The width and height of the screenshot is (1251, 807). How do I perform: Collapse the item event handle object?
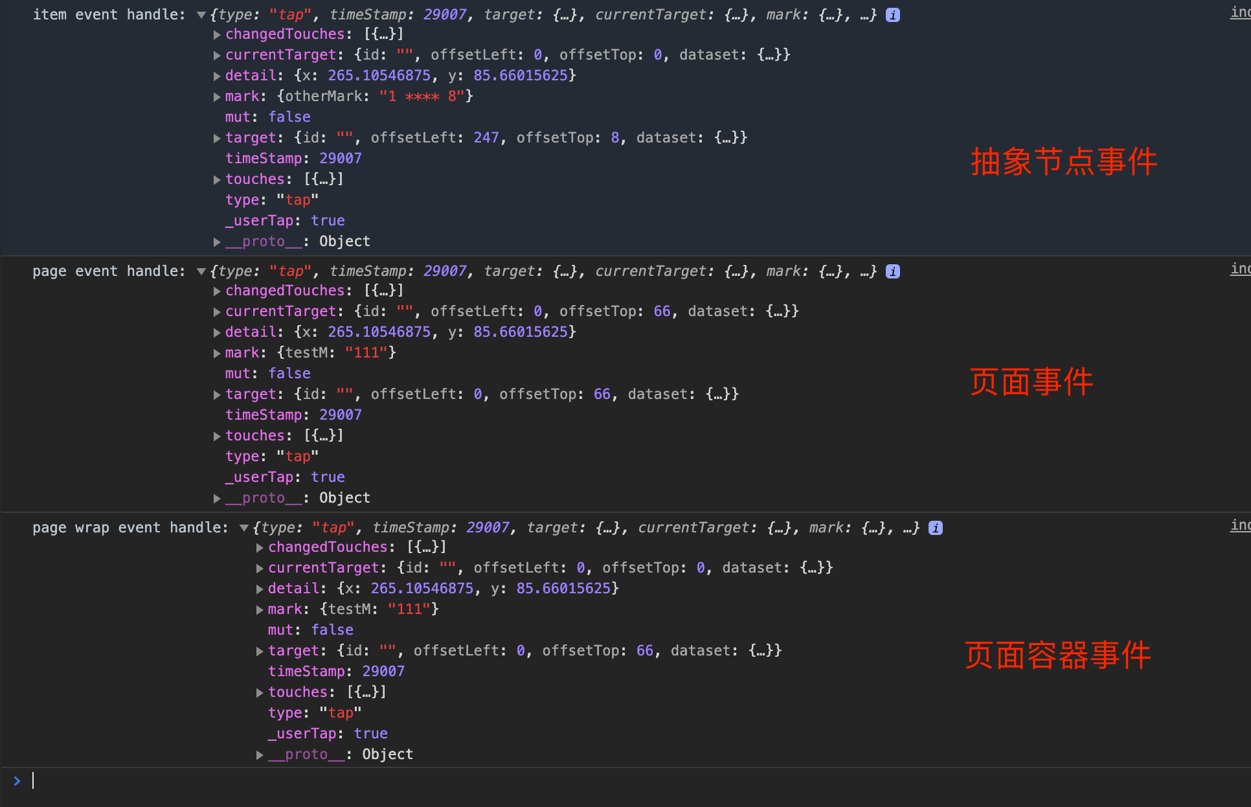coord(201,15)
